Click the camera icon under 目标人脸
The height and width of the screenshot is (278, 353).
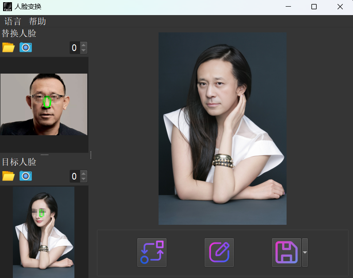click(26, 176)
